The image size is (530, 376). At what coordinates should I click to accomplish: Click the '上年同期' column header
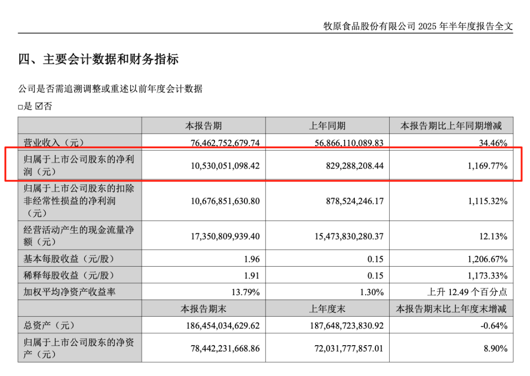[327, 126]
